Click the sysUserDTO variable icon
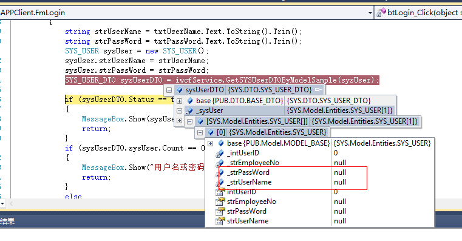The height and width of the screenshot is (241, 462). pyautogui.click(x=180, y=90)
